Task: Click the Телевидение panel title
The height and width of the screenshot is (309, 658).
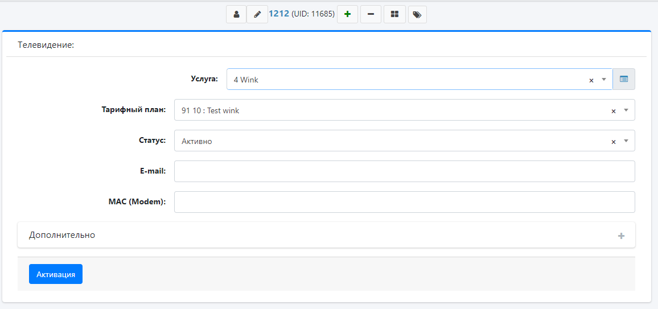Action: (46, 44)
